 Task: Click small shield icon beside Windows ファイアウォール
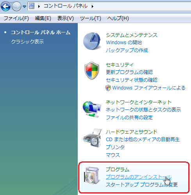[x=108, y=88]
